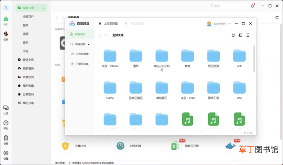Click the 搜索 search field
The width and height of the screenshot is (283, 165).
point(228,6)
